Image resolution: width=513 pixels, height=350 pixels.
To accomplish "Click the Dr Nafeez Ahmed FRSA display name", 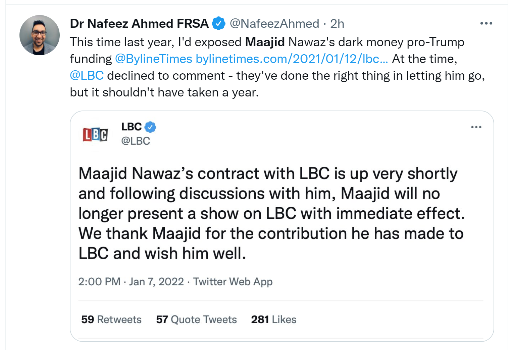I will [139, 24].
